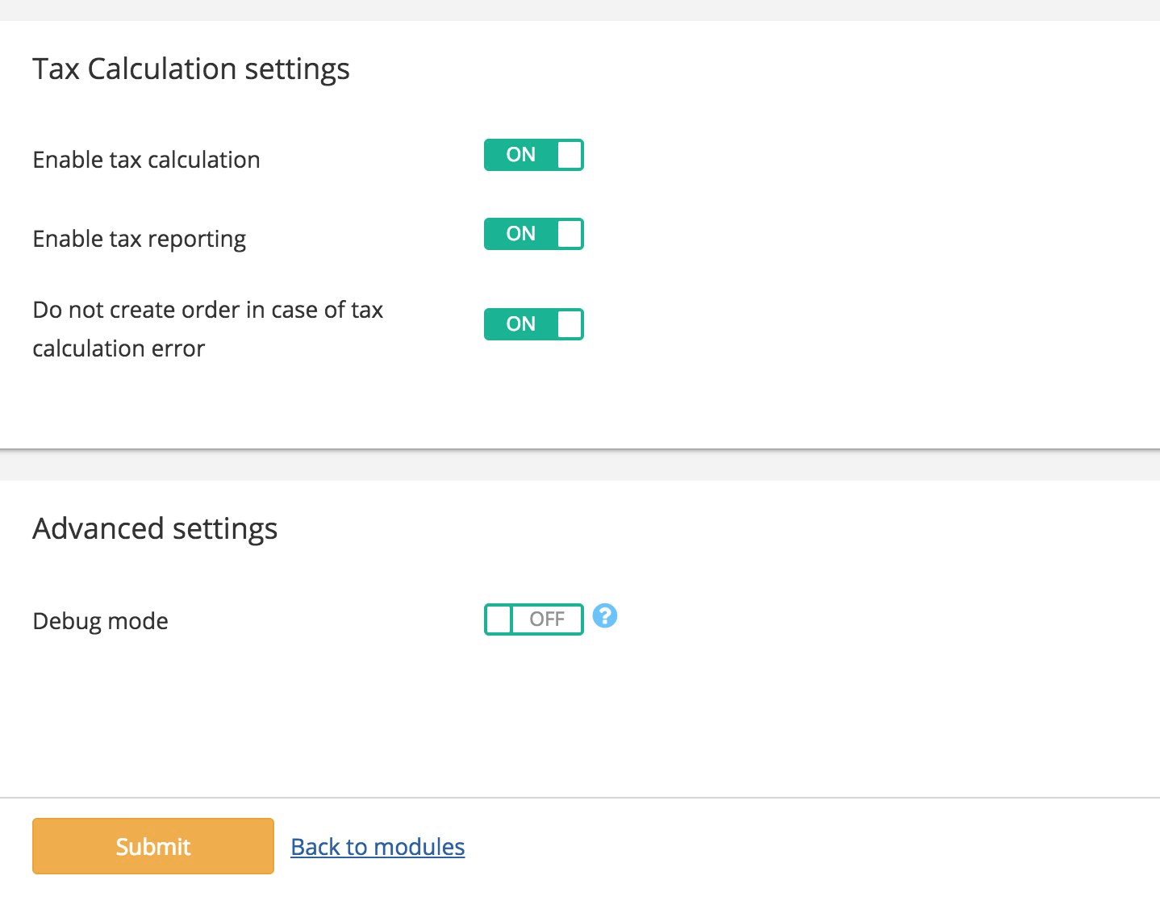Follow the Back to modules link
The height and width of the screenshot is (905, 1160).
pyautogui.click(x=377, y=846)
